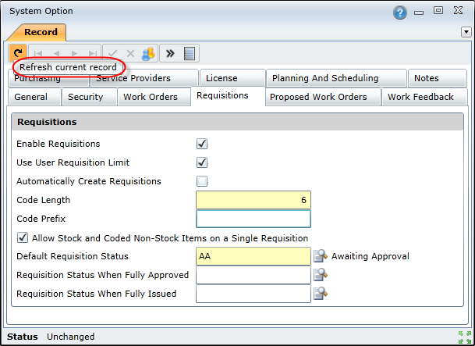
Task: Expand the toolbar double-chevron overflow
Action: coord(170,54)
